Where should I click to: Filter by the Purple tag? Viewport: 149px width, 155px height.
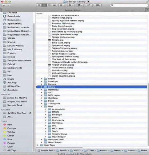pyautogui.click(x=11, y=143)
